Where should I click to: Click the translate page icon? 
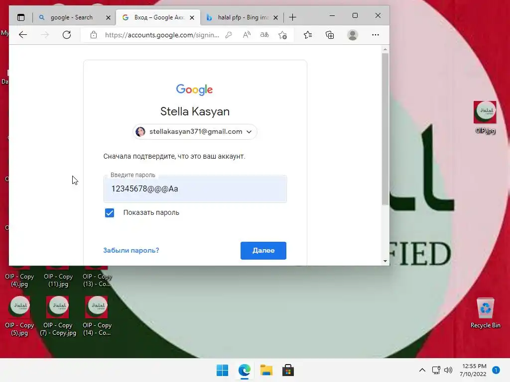pyautogui.click(x=264, y=35)
